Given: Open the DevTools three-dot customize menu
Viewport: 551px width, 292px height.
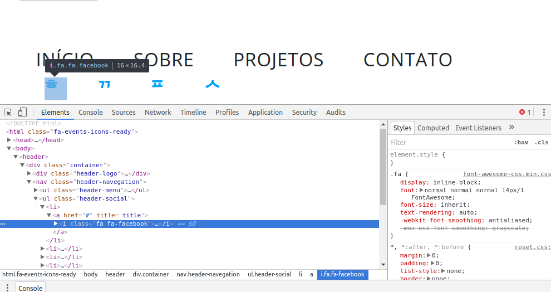Looking at the screenshot, I should coord(544,112).
